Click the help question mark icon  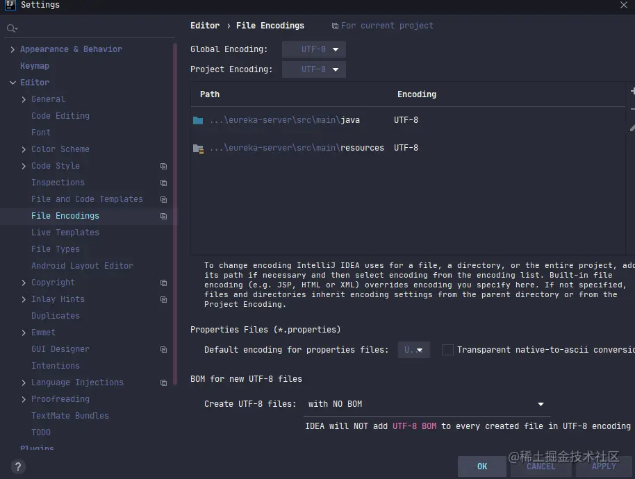(x=18, y=467)
